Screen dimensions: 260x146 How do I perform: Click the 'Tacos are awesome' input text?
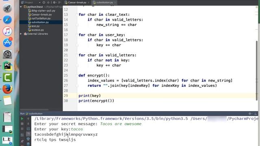pos(121,124)
